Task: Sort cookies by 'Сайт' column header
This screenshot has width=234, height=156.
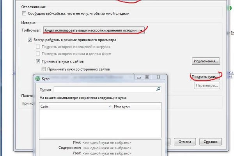Action: 70,106
